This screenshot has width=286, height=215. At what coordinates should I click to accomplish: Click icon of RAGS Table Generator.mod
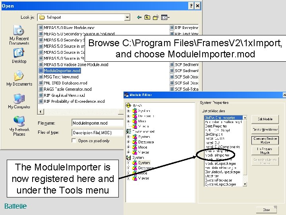coord(41,89)
